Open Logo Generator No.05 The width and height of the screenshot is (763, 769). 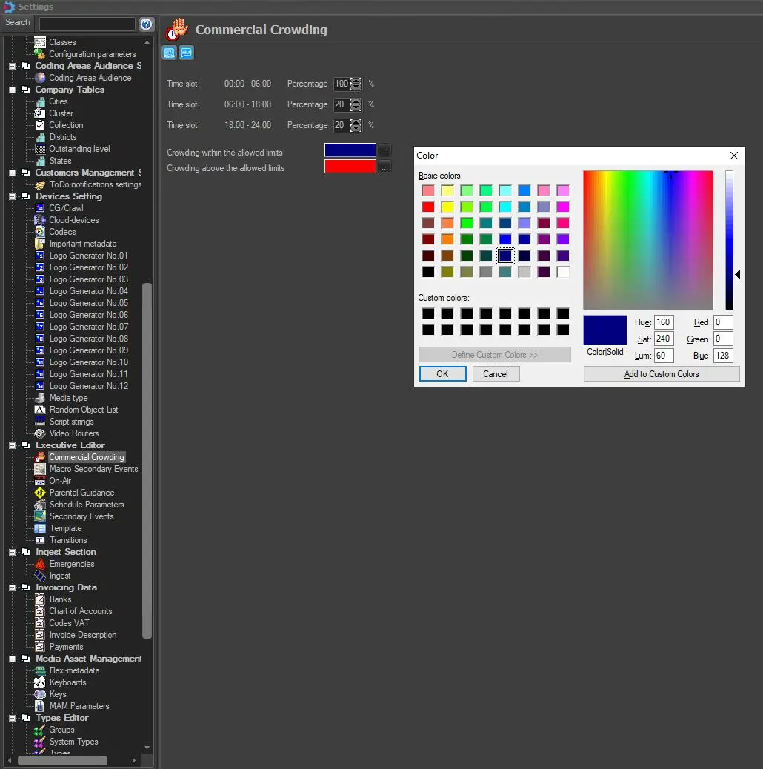point(88,303)
